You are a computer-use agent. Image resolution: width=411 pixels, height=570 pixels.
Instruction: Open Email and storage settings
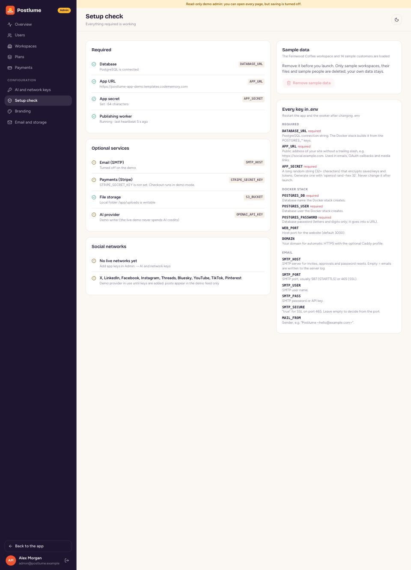[38, 122]
